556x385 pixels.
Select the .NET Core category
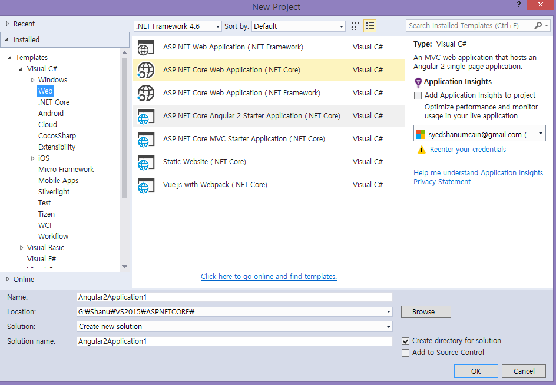click(54, 102)
